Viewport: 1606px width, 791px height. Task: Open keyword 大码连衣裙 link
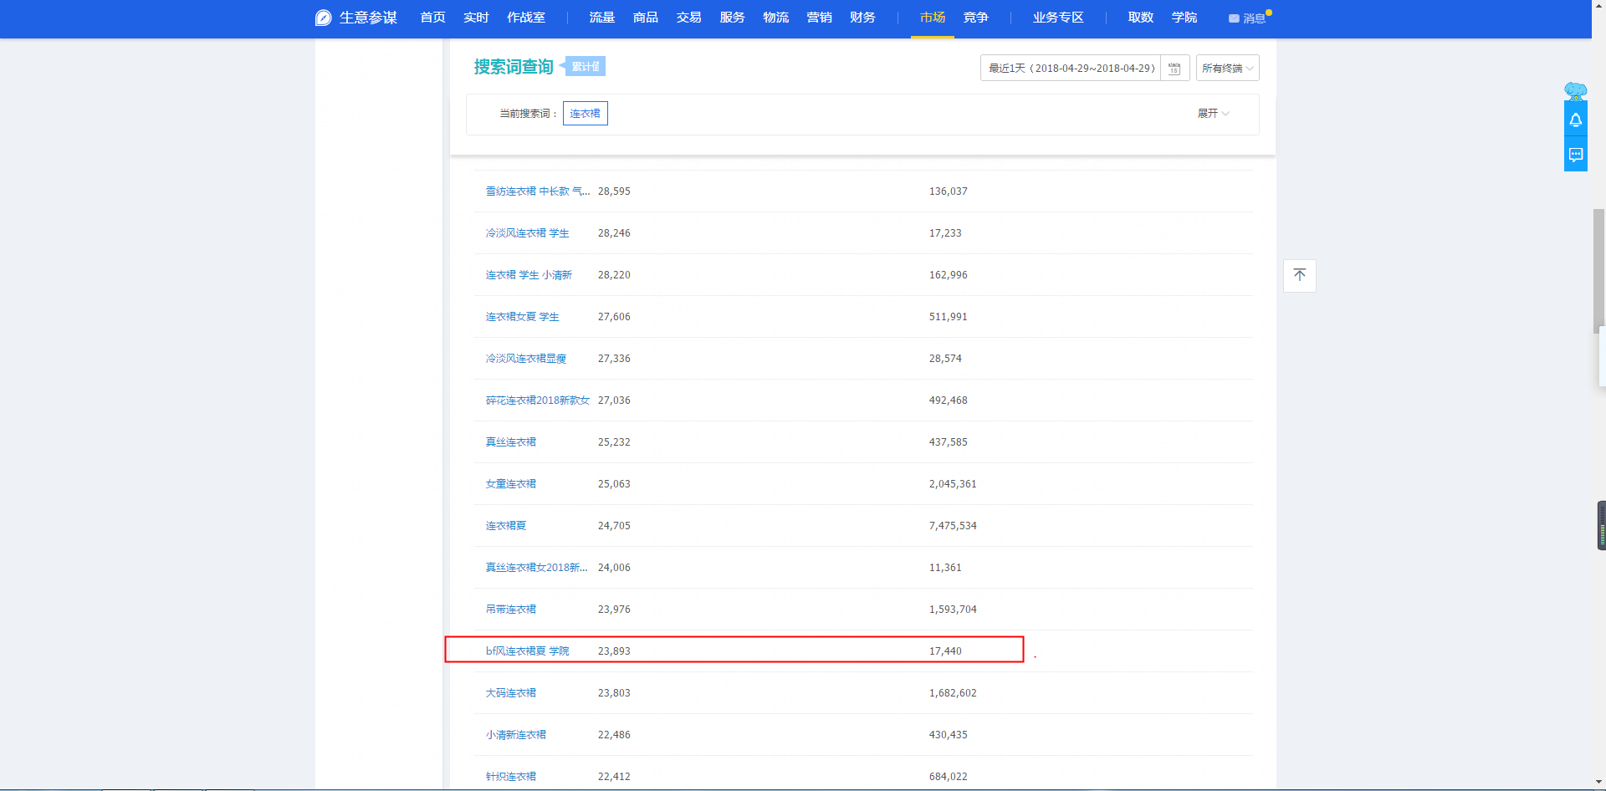510,693
